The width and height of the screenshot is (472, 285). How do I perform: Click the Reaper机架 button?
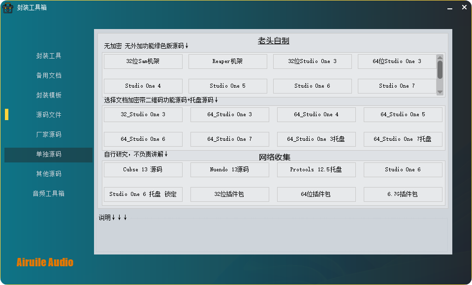(x=227, y=62)
